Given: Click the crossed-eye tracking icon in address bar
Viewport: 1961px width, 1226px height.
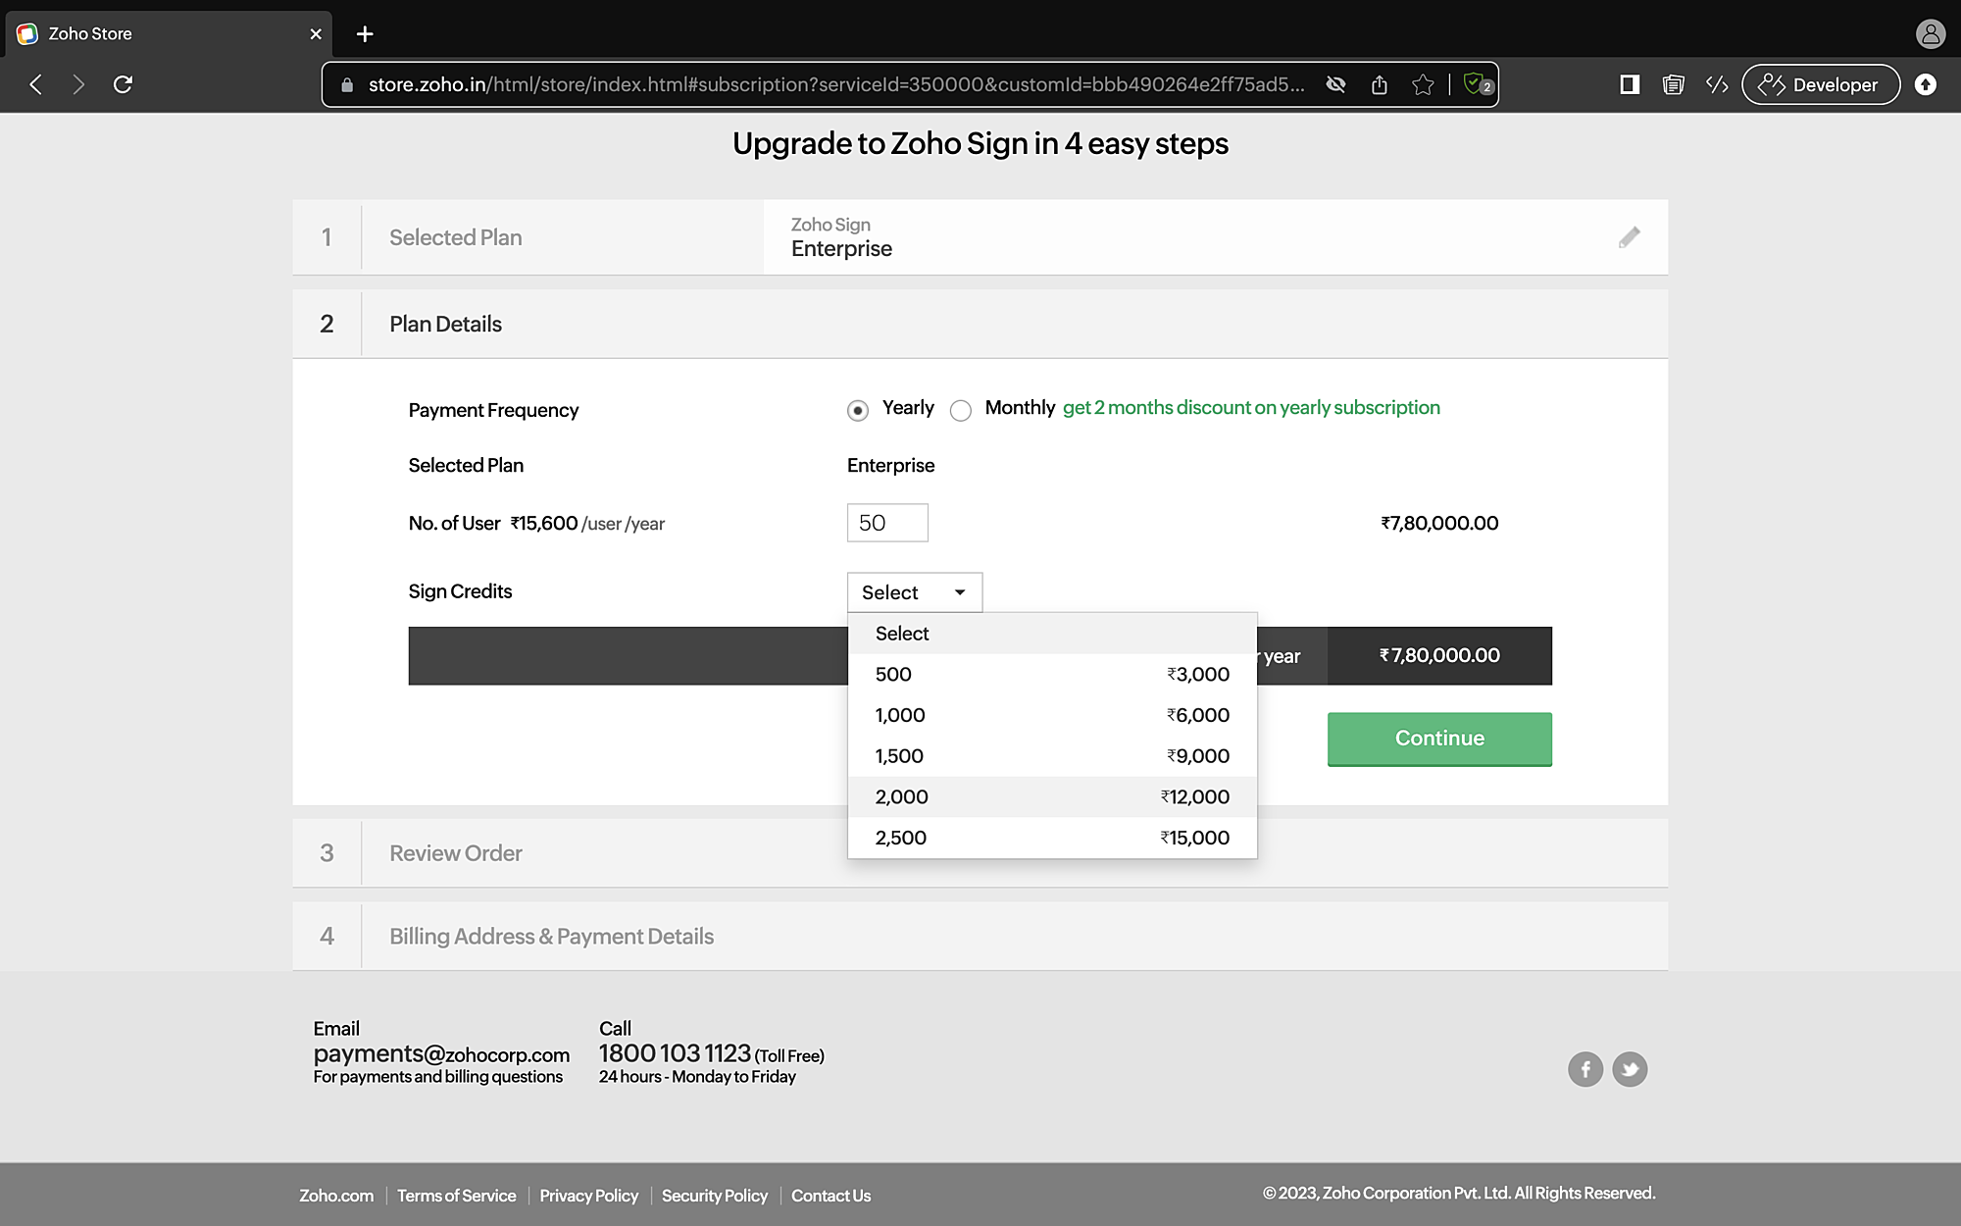Looking at the screenshot, I should tap(1335, 84).
